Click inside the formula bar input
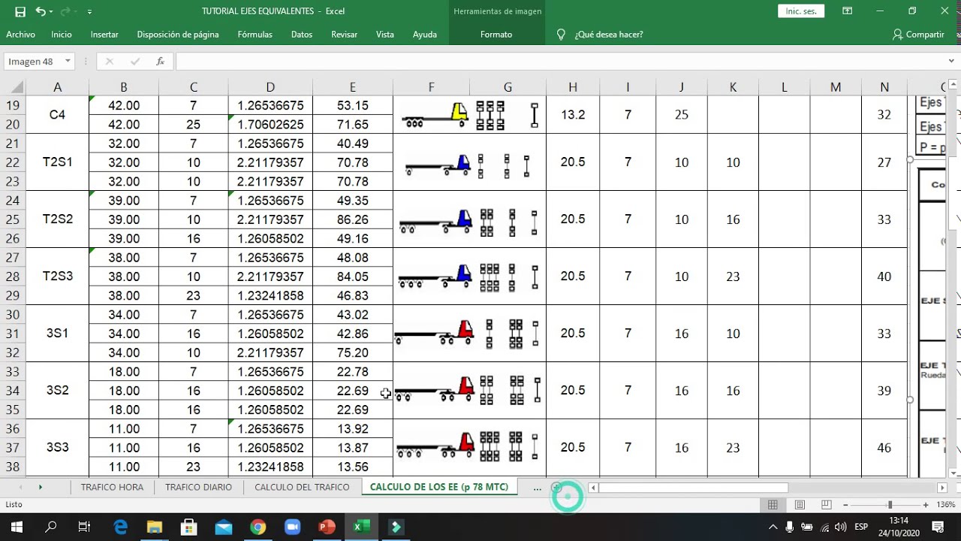 click(x=559, y=62)
